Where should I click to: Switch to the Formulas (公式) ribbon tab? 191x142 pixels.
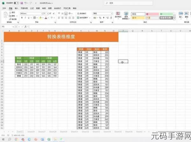(x=32, y=8)
